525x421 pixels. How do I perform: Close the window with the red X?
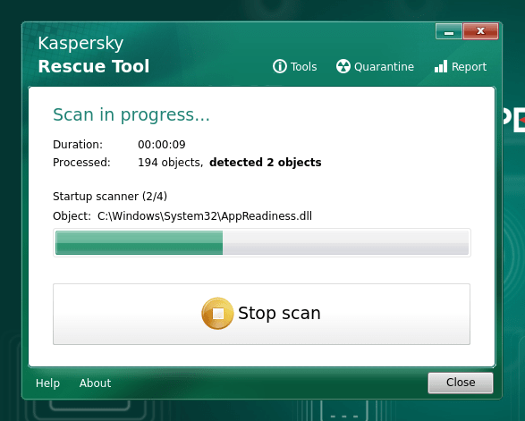(x=480, y=31)
